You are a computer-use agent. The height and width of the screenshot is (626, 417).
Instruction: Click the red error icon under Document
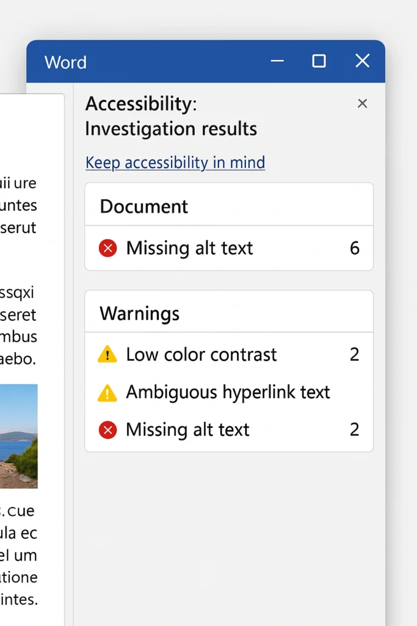point(107,248)
